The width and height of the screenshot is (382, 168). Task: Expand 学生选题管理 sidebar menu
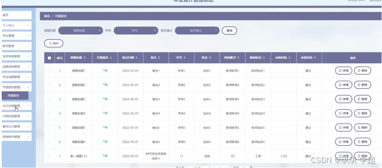click(x=16, y=77)
